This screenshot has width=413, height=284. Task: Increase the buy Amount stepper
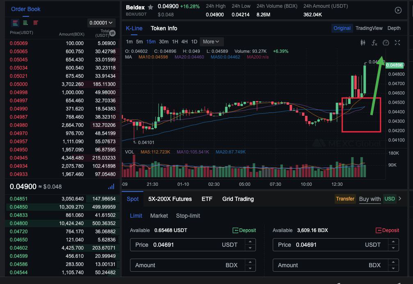(x=250, y=262)
